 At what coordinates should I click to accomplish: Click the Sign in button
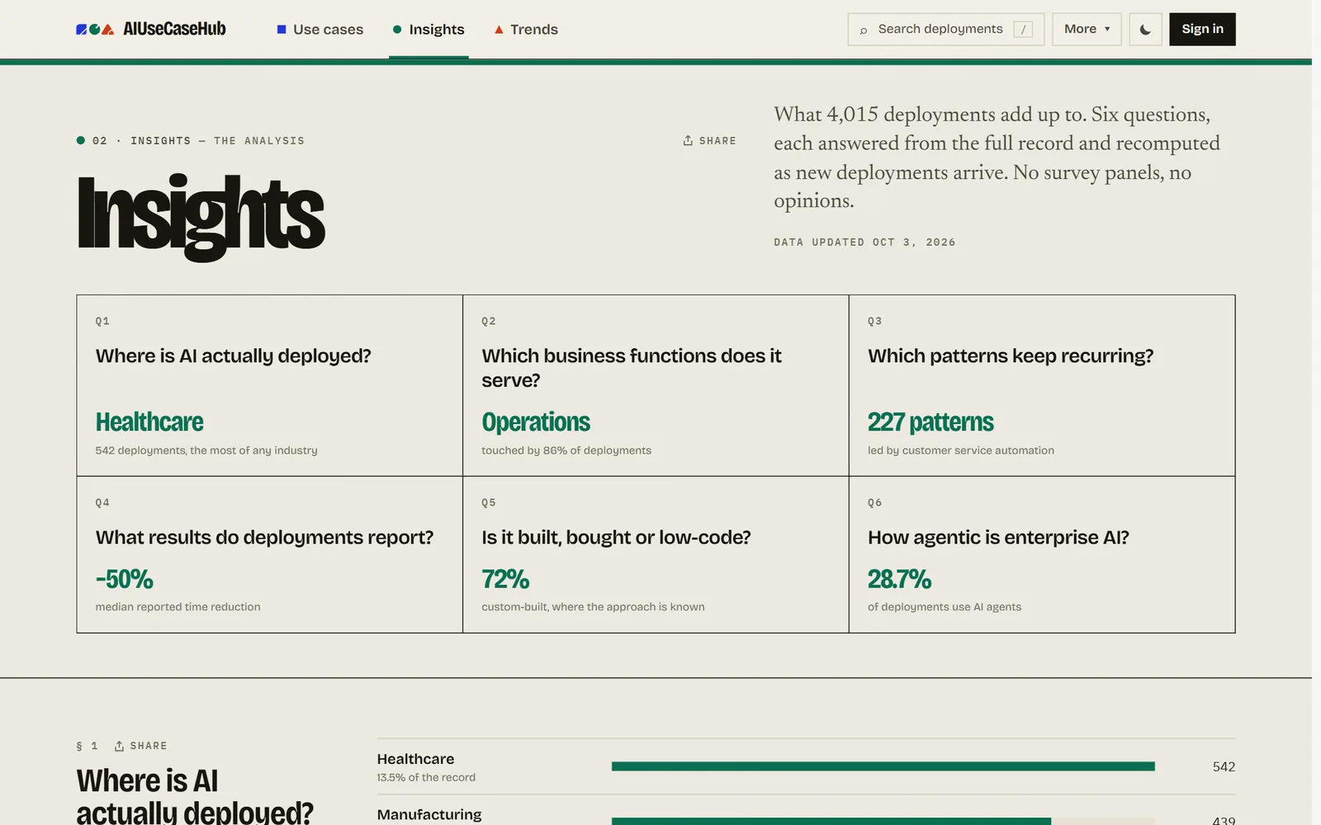(x=1202, y=29)
